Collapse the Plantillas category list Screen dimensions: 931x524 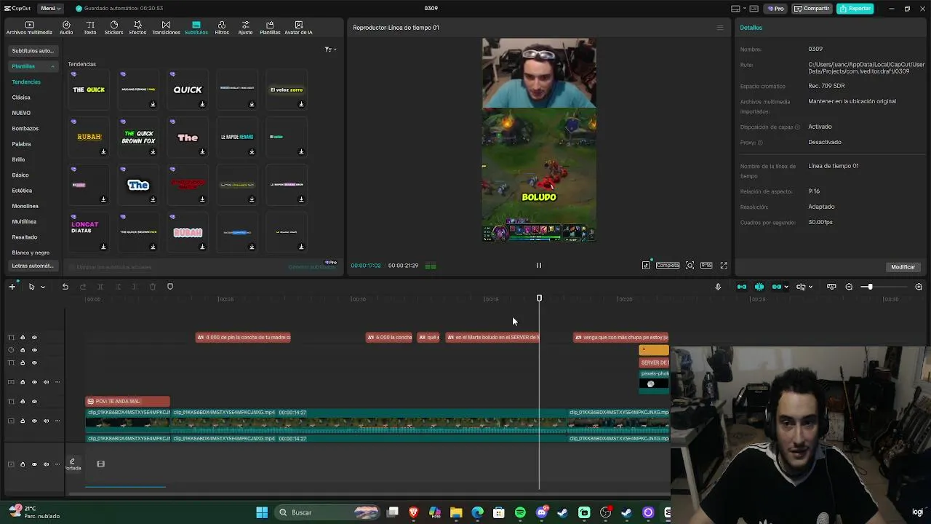coord(52,66)
